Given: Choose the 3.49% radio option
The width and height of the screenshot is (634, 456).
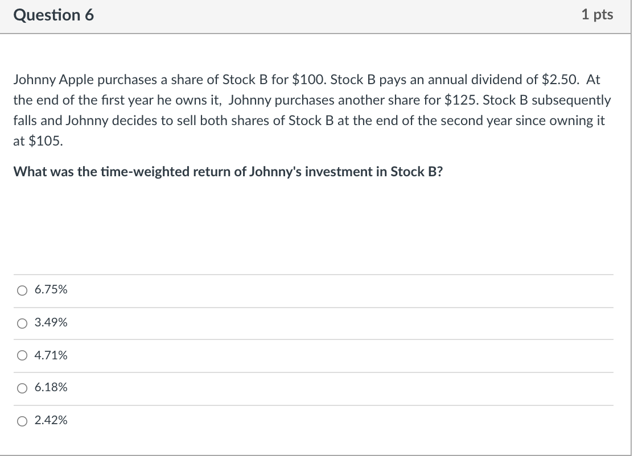Looking at the screenshot, I should pos(22,324).
